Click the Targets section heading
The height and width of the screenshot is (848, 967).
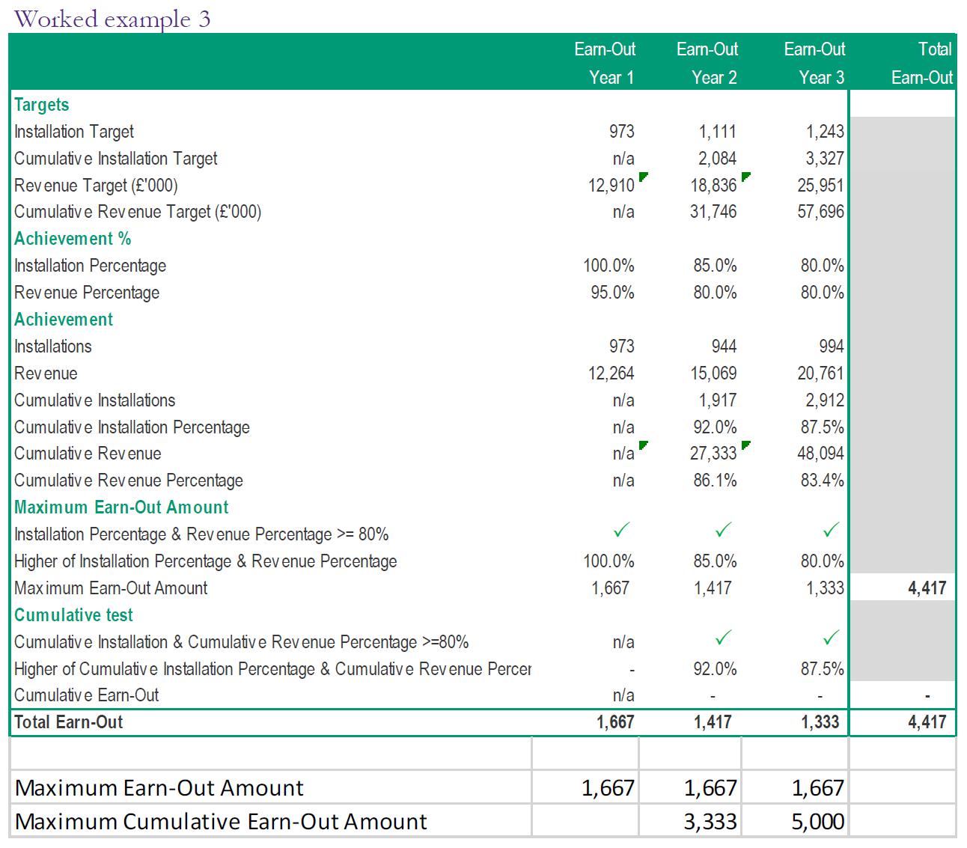click(42, 105)
